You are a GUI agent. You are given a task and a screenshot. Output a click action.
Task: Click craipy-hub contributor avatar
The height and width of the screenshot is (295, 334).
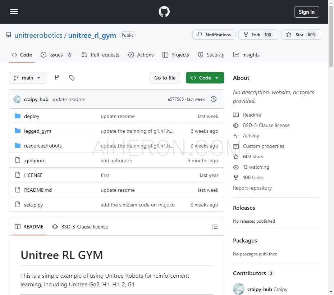pyautogui.click(x=239, y=289)
